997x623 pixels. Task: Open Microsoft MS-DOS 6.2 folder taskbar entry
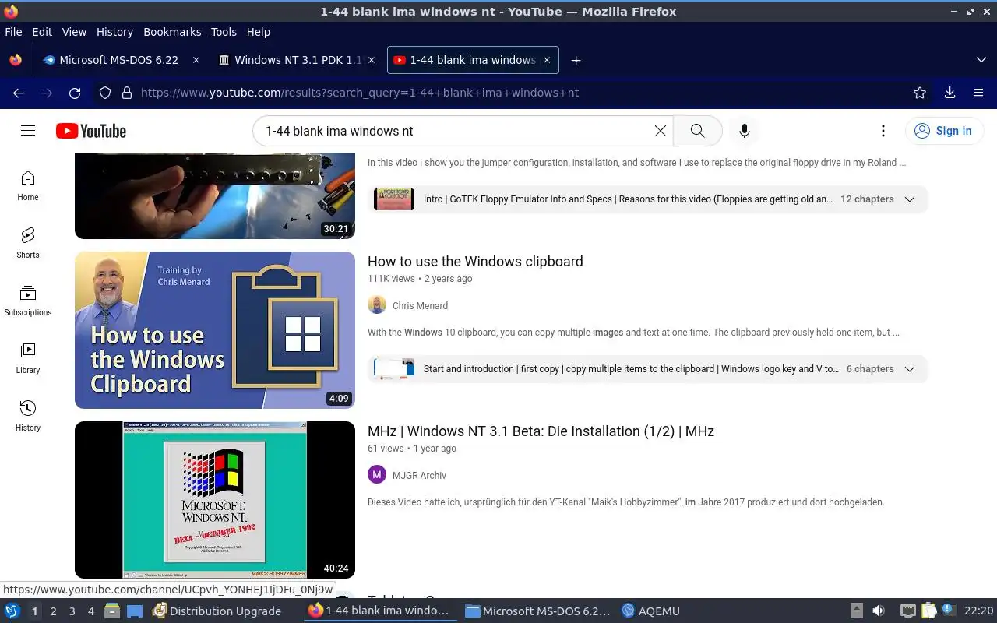pyautogui.click(x=537, y=611)
